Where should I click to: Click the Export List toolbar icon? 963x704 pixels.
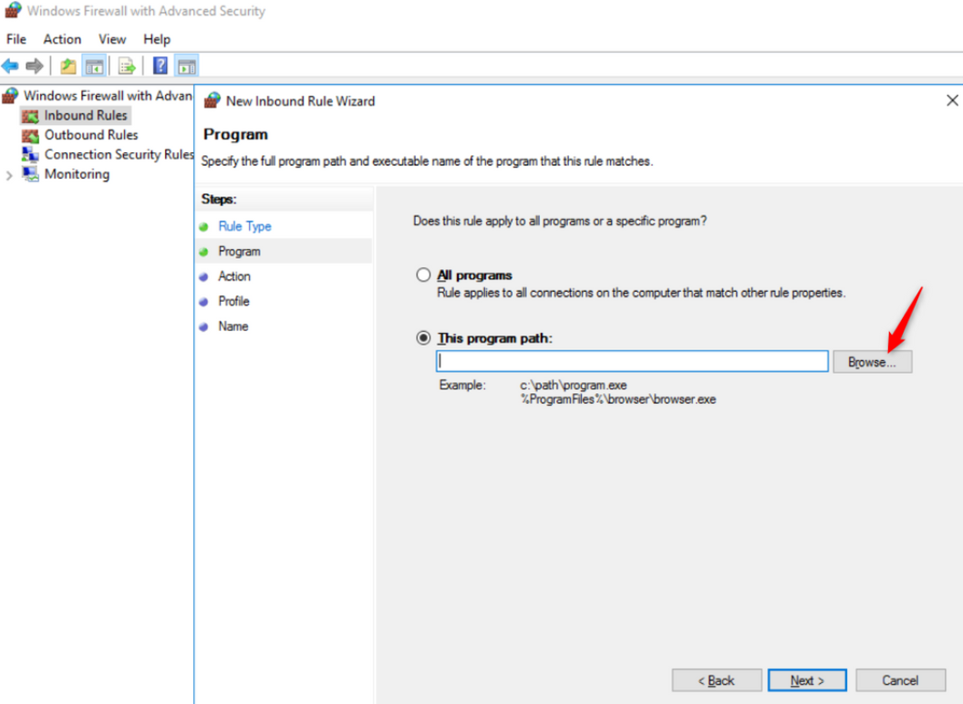127,66
